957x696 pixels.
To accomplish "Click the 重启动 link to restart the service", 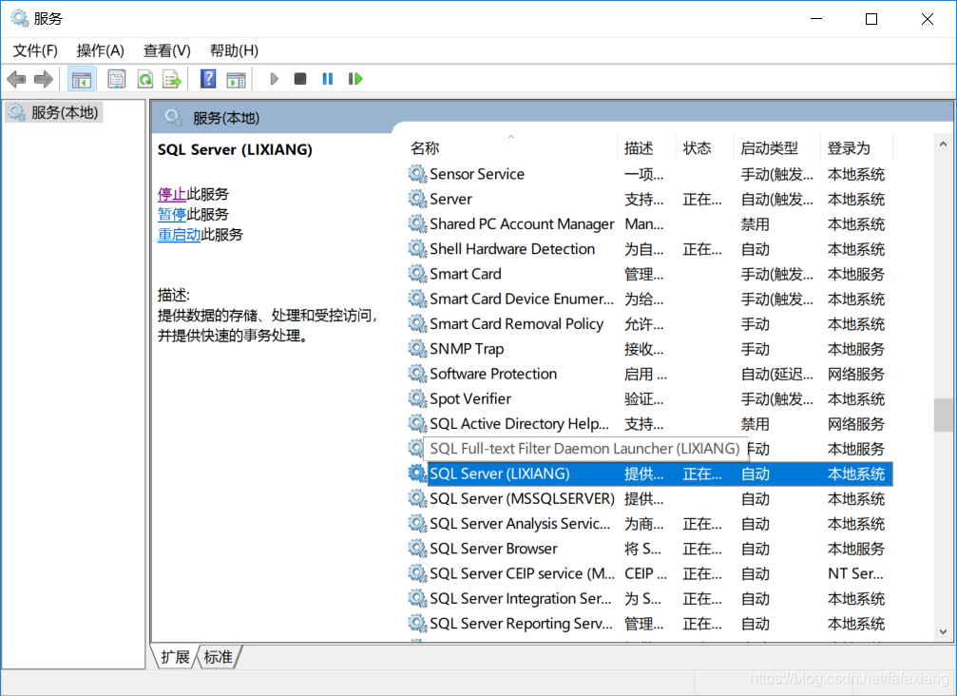I will point(180,235).
